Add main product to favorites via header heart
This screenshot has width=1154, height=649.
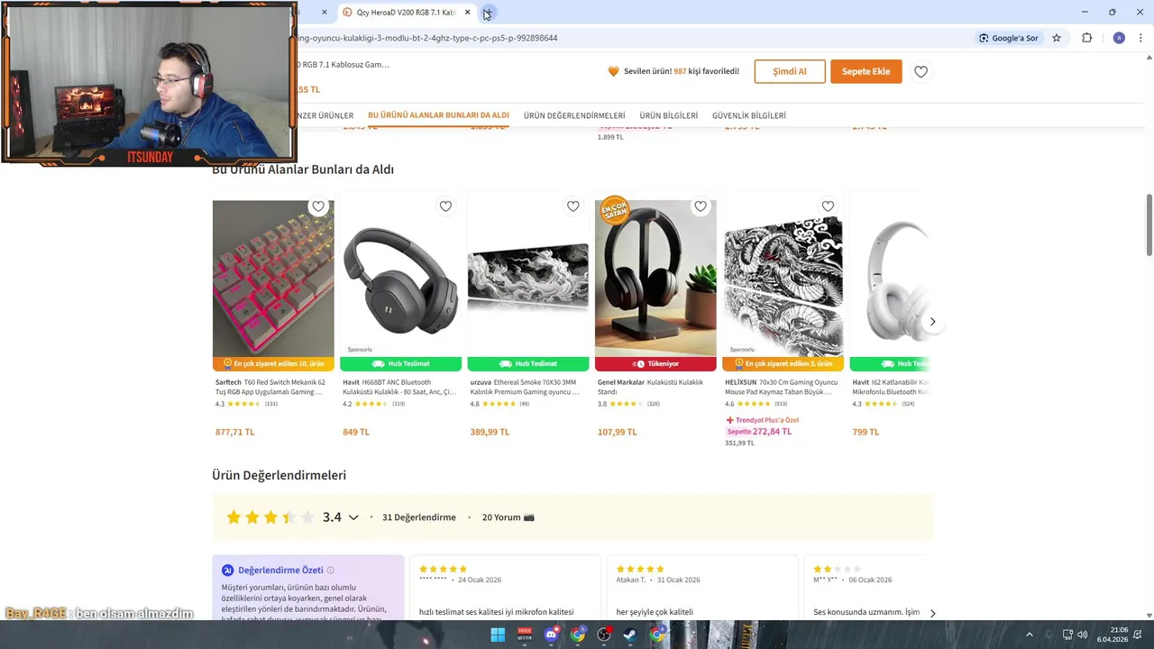click(x=920, y=71)
